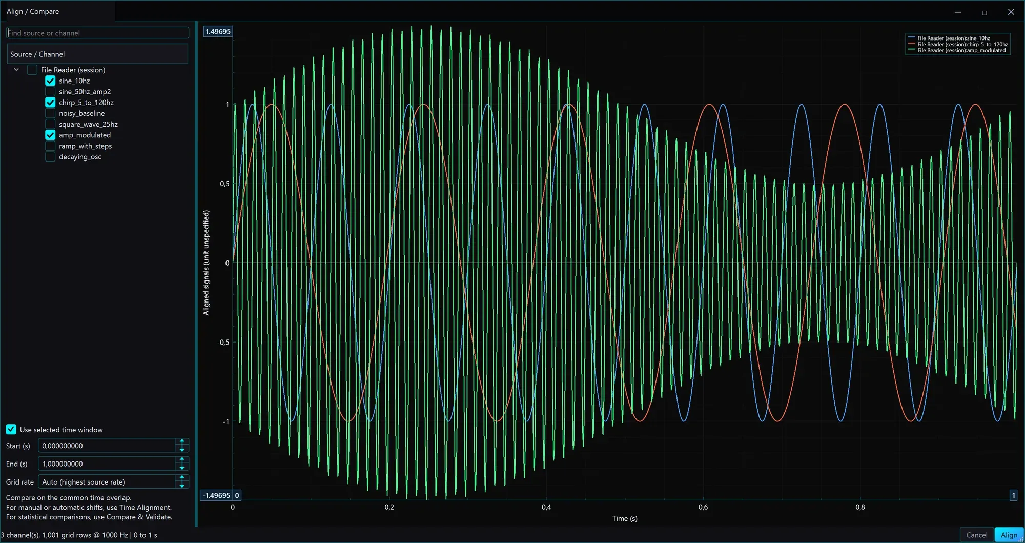Uncheck the chirp_5_to_120hz channel checkbox

pos(50,103)
